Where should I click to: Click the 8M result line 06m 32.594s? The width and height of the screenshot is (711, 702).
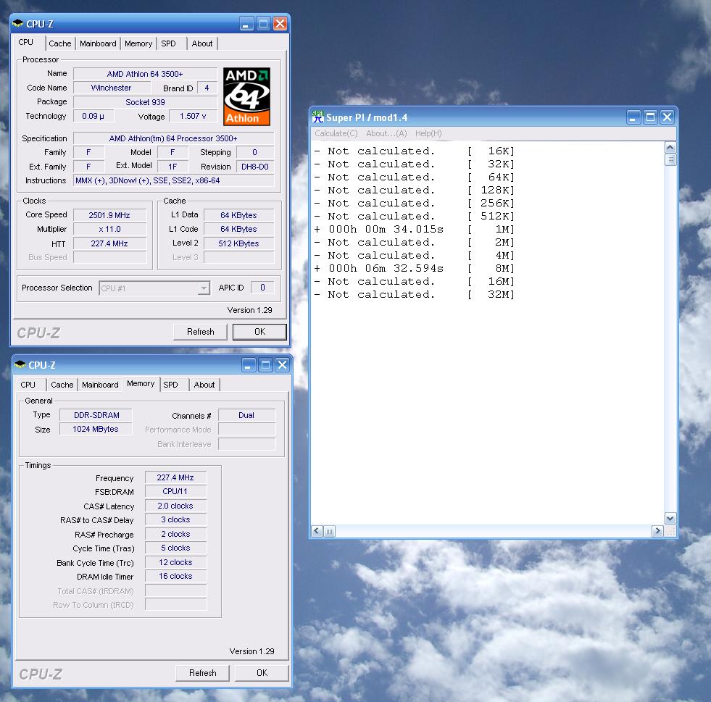pyautogui.click(x=415, y=268)
